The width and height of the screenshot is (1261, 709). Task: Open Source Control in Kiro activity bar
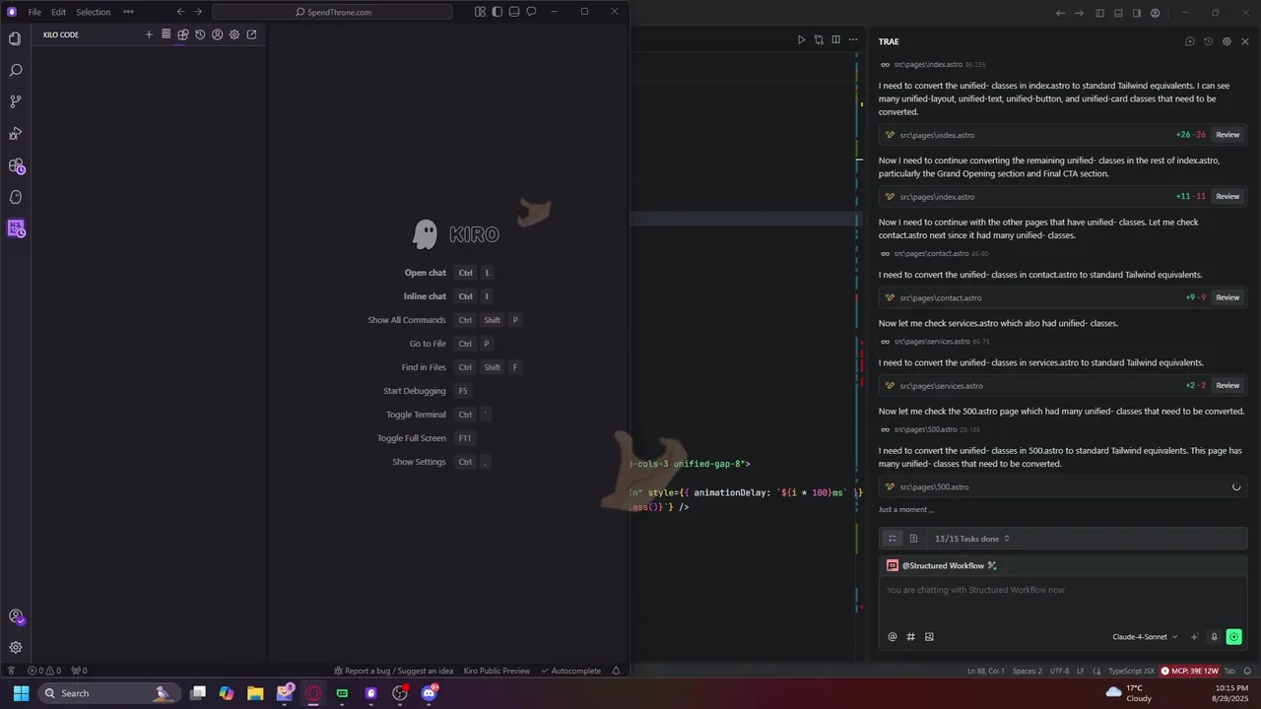pyautogui.click(x=15, y=101)
